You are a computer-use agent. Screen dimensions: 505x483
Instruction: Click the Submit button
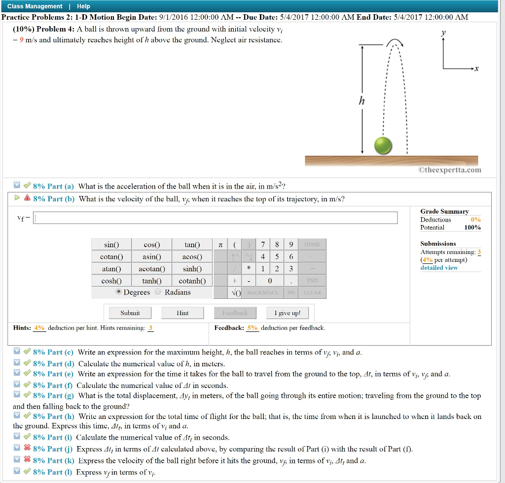click(129, 312)
